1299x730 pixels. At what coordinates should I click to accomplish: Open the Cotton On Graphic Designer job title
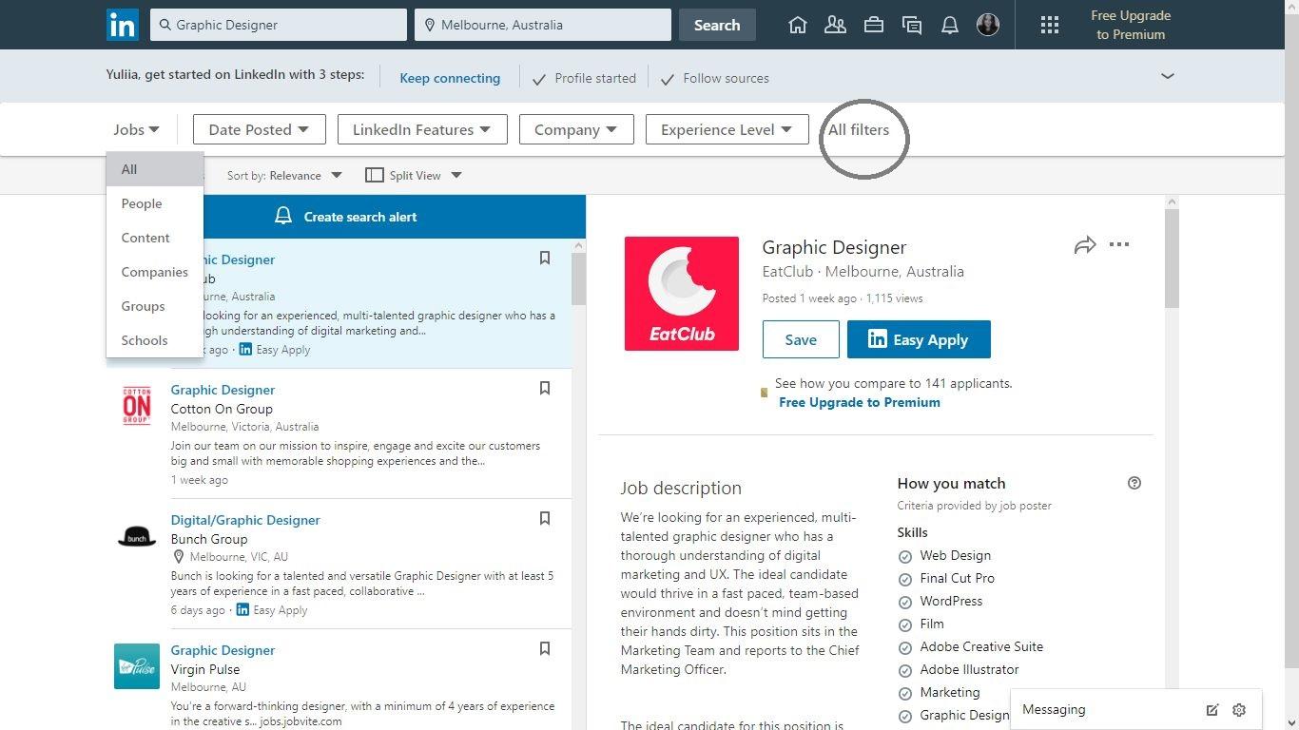click(x=223, y=390)
